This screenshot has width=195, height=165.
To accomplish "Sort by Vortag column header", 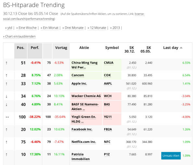I will pos(61,48).
